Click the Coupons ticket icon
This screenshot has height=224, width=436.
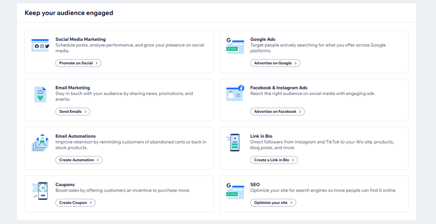pyautogui.click(x=40, y=191)
